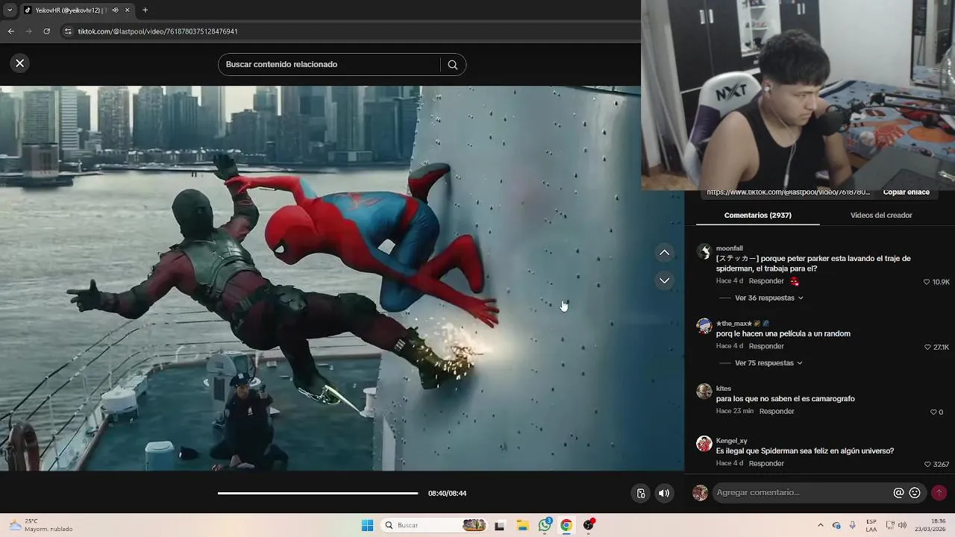Screen dimensions: 955x537
Task: Click the Copiar enlace button
Action: (906, 192)
